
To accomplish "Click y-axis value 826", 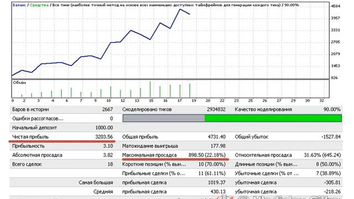I will pos(334,78).
